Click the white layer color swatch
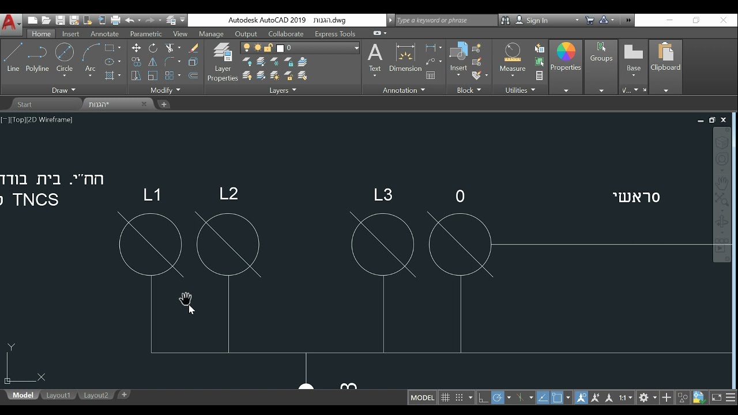Image resolution: width=738 pixels, height=415 pixels. pyautogui.click(x=280, y=48)
